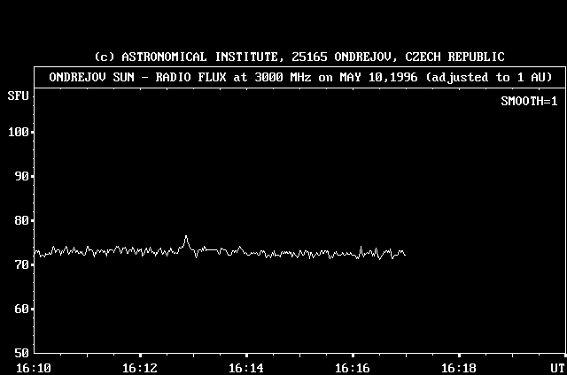Image resolution: width=567 pixels, height=375 pixels.
Task: Select the 16:12 time axis label
Action: 140,367
